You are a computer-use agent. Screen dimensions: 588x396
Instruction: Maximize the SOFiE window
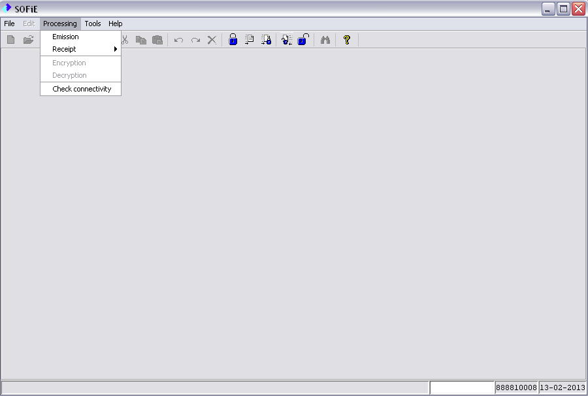(x=563, y=8)
